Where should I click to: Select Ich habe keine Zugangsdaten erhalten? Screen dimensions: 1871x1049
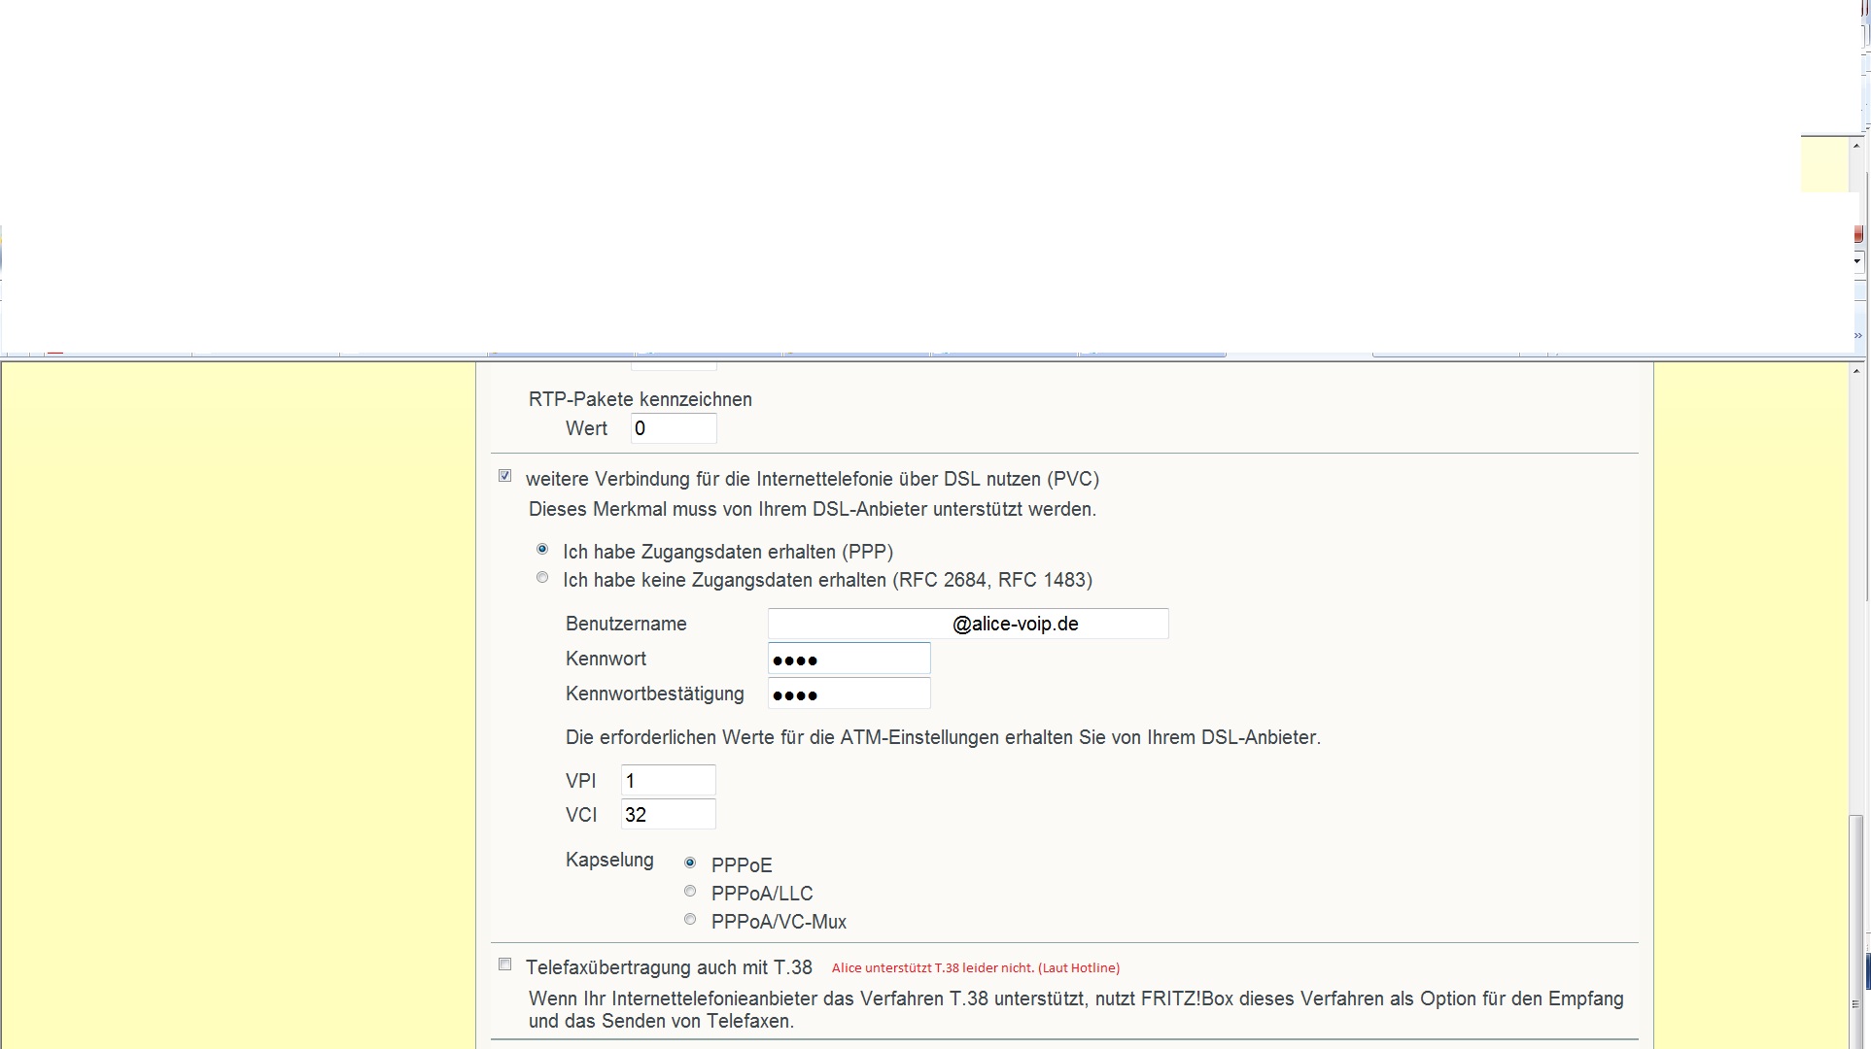point(542,578)
